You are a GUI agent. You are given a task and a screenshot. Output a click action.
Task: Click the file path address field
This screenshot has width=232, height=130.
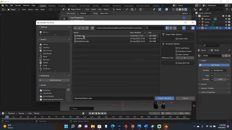[120, 28]
